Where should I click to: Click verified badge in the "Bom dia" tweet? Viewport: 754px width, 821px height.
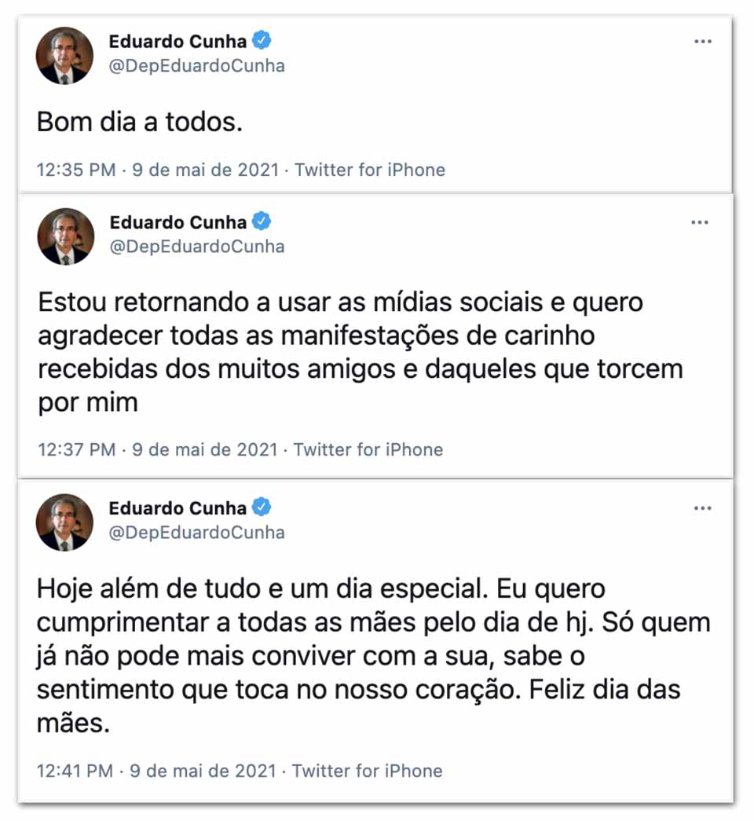263,41
